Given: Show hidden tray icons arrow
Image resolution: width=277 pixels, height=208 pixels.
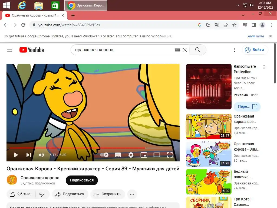Looking at the screenshot, I should tap(238, 5).
